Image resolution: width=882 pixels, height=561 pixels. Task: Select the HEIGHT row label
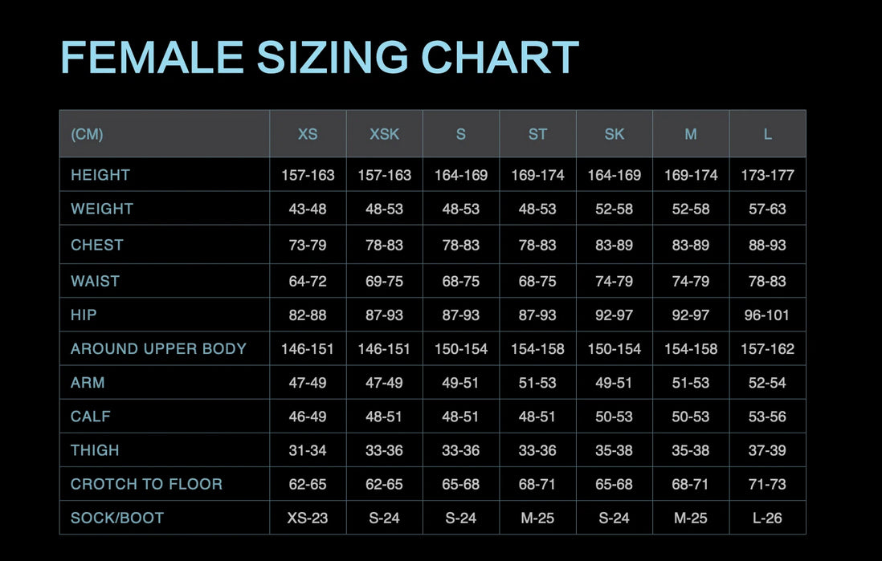pyautogui.click(x=100, y=175)
